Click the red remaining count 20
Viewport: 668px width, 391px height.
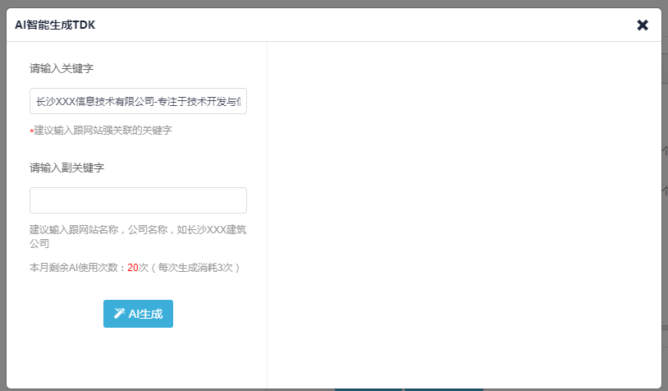132,267
